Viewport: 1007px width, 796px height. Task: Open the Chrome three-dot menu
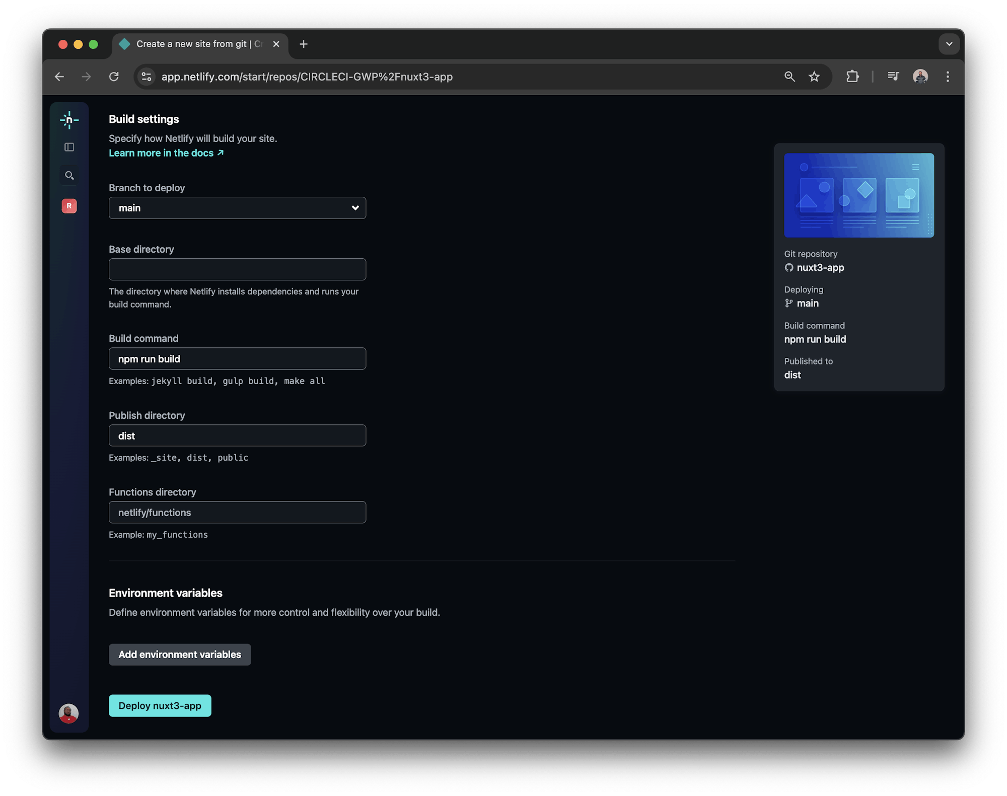pyautogui.click(x=947, y=77)
